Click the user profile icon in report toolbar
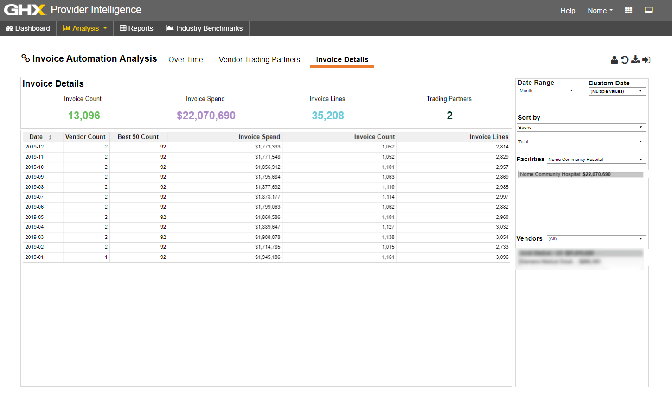The width and height of the screenshot is (672, 398). coord(614,60)
